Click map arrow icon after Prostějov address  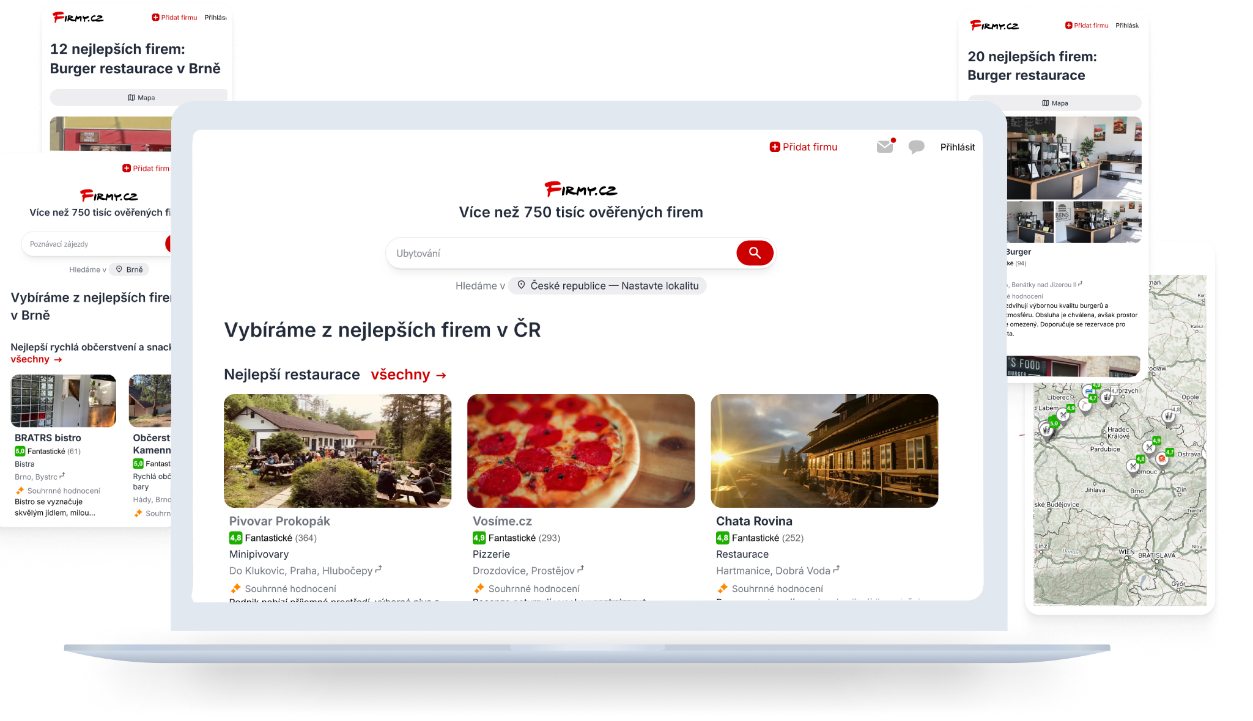(x=580, y=569)
